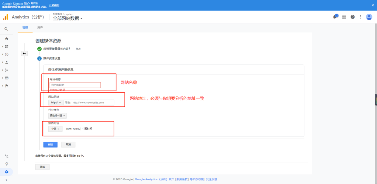Screen dimensions: 377x184
Task: Expand Behavior section arrow in sidebar
Action: [x=3, y=78]
